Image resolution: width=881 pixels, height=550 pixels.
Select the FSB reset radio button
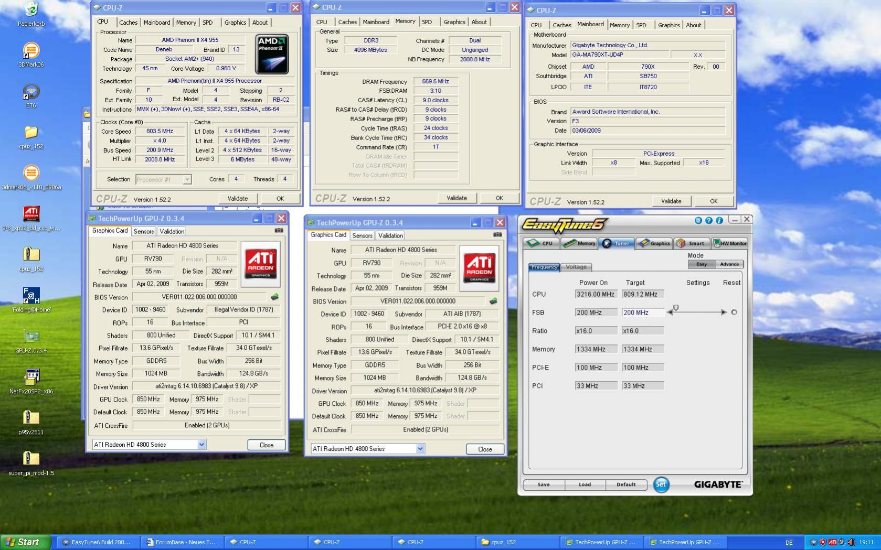(x=734, y=312)
